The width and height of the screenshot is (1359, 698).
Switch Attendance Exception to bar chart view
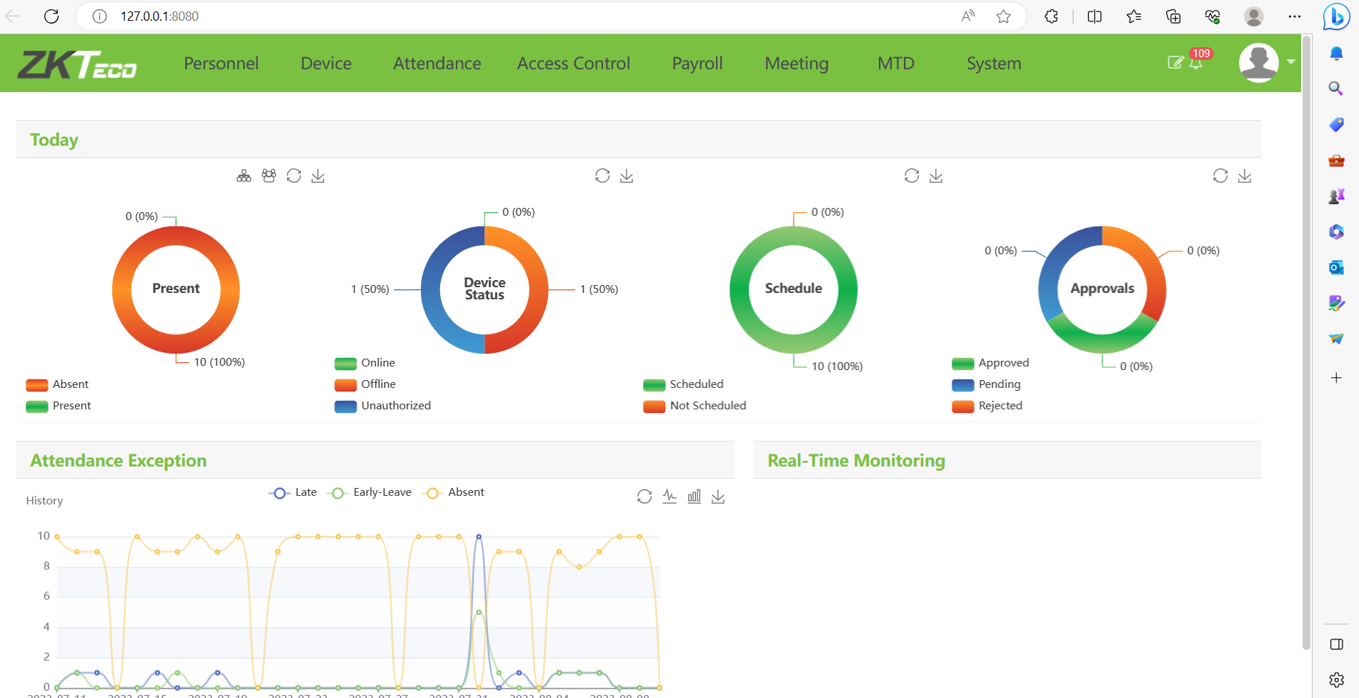tap(694, 497)
